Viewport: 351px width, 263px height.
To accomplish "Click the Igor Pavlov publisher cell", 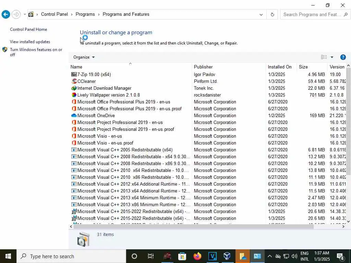I will [x=204, y=74].
